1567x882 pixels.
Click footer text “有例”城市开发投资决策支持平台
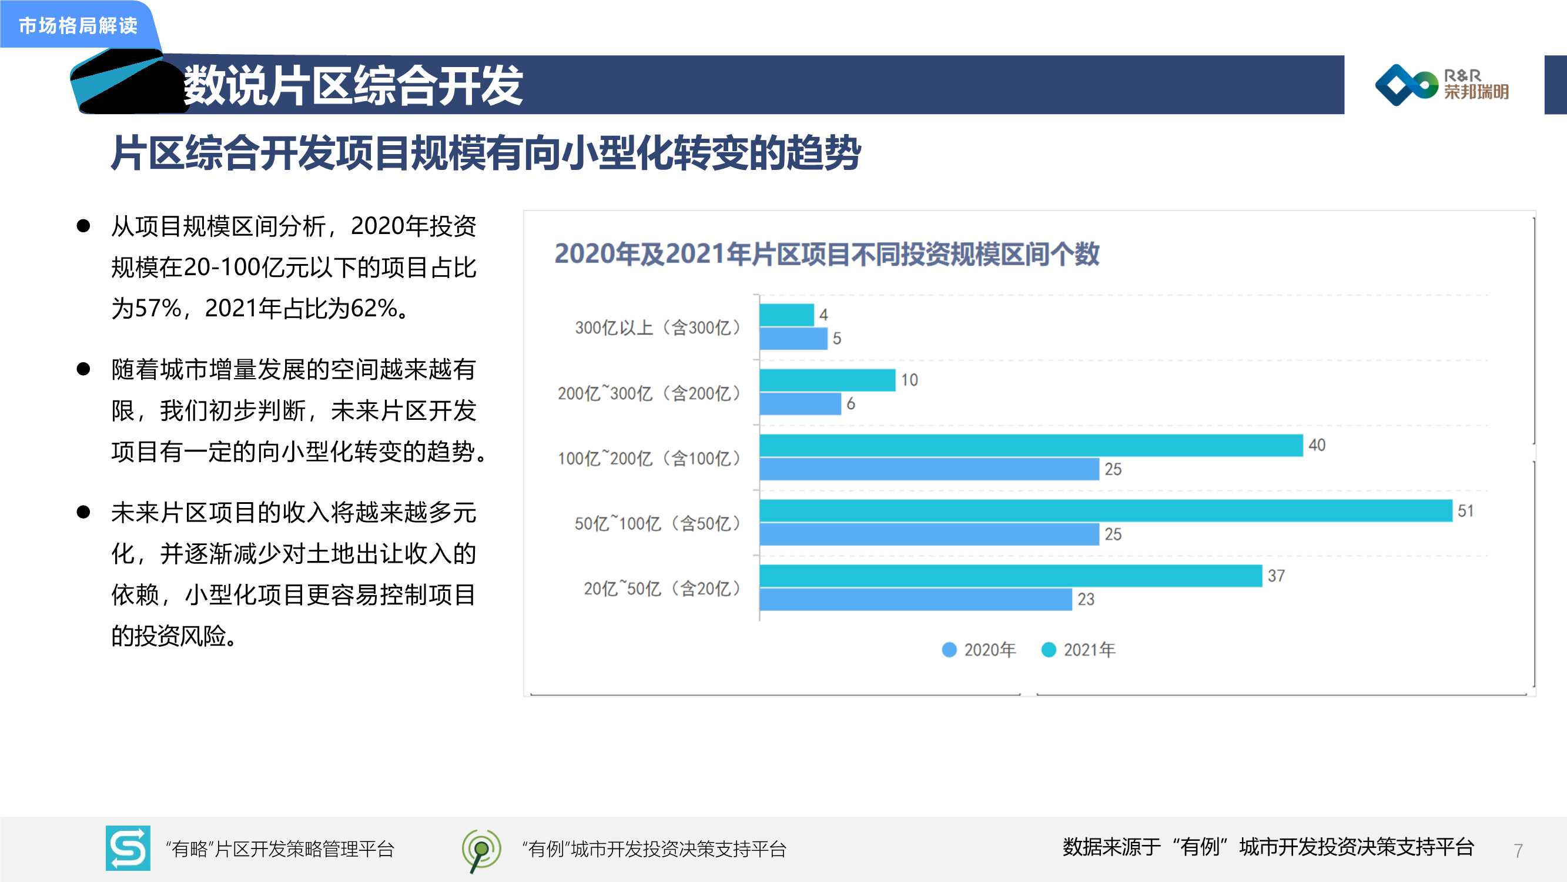pos(654,848)
